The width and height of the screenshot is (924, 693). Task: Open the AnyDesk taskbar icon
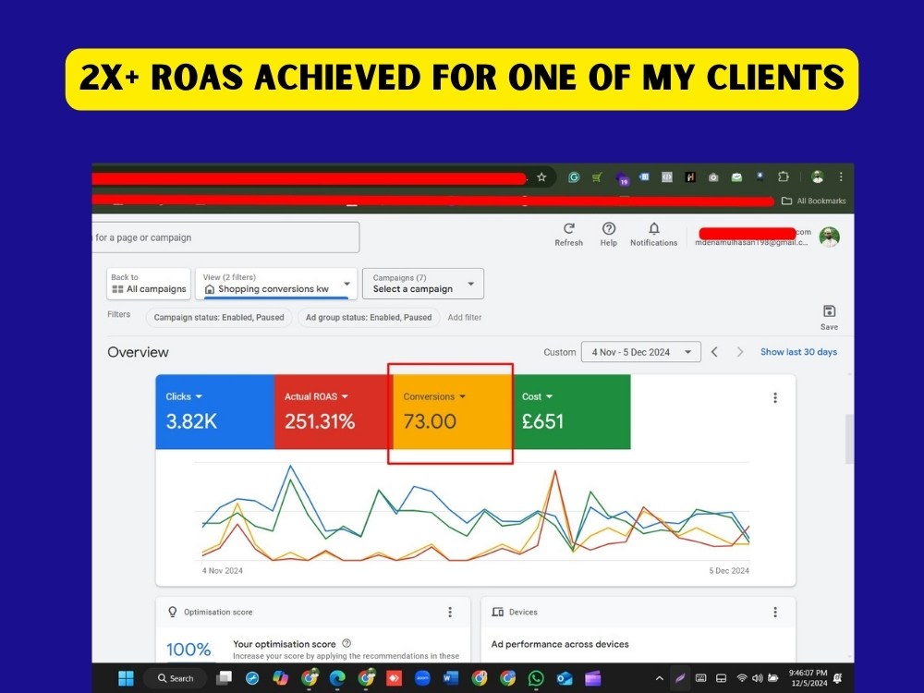(394, 678)
